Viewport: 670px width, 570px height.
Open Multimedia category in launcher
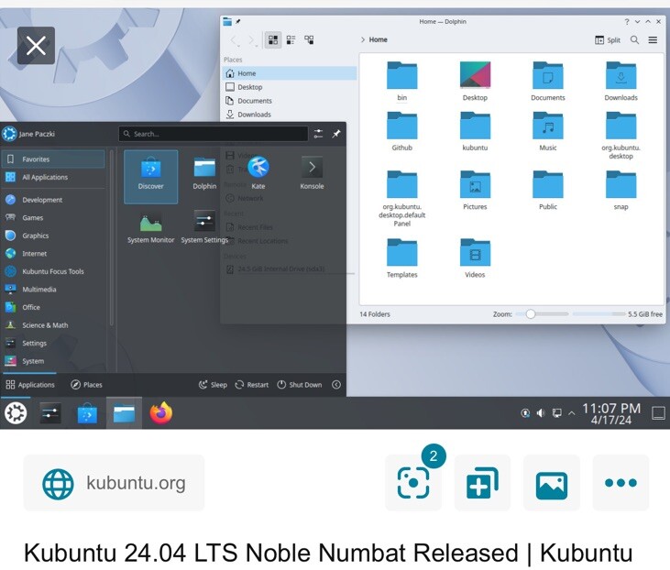pyautogui.click(x=53, y=290)
